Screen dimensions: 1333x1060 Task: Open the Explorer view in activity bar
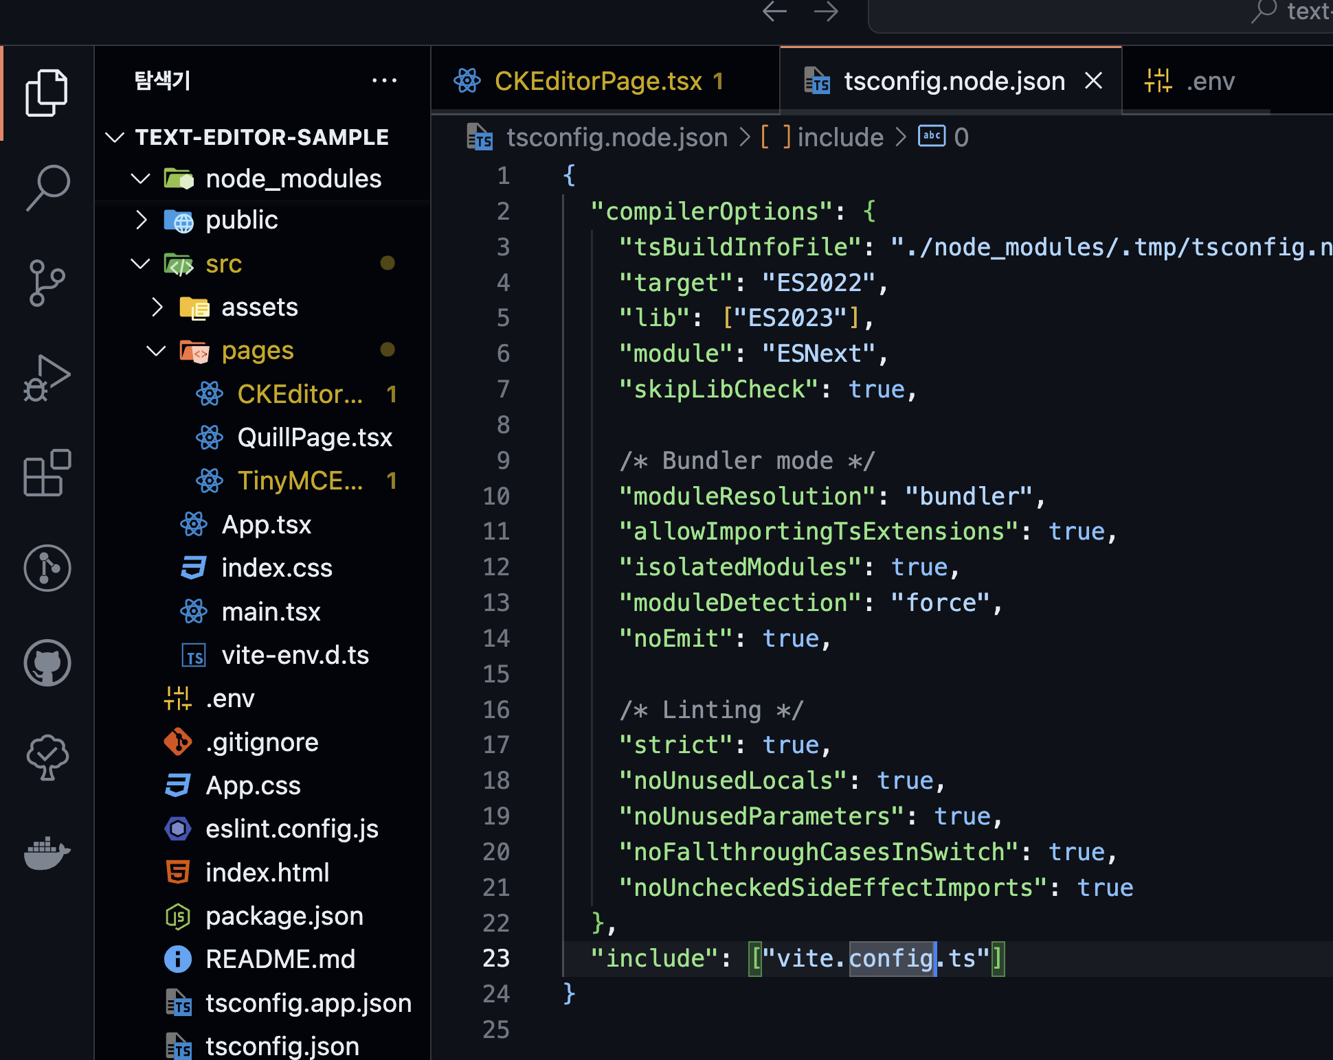(47, 93)
